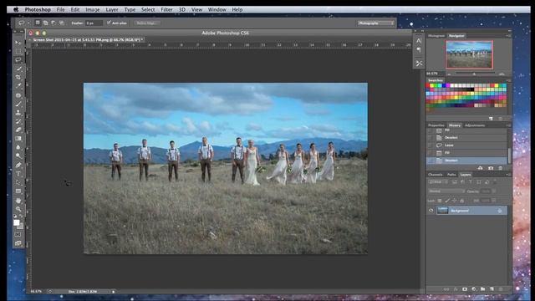
Task: Select the Blur tool
Action: pos(18,147)
